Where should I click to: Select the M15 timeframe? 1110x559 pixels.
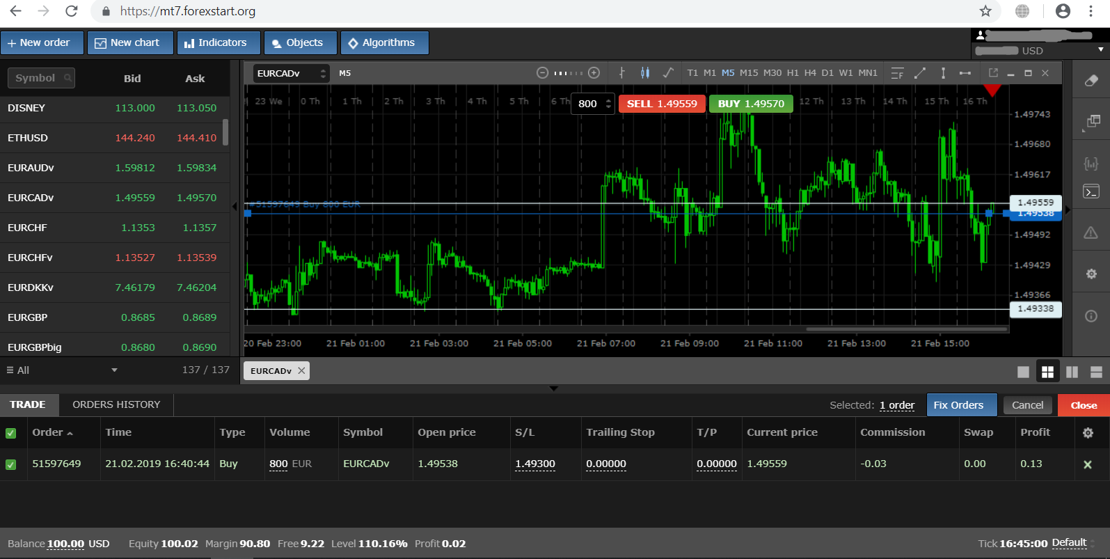coord(749,73)
